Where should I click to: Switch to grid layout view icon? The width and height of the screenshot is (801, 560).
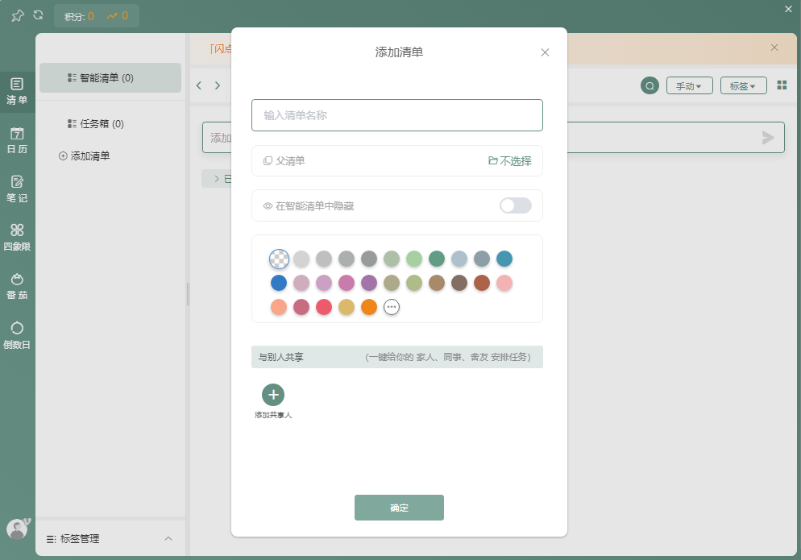pyautogui.click(x=782, y=85)
